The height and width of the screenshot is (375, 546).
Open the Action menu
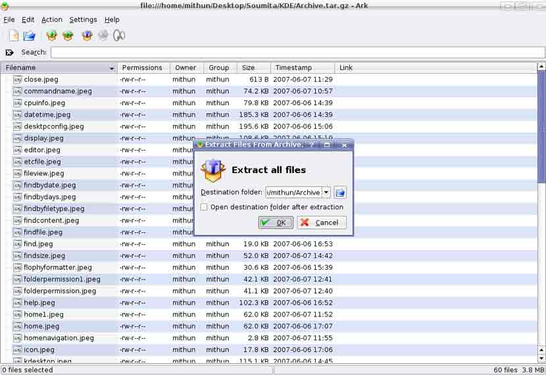pyautogui.click(x=52, y=20)
